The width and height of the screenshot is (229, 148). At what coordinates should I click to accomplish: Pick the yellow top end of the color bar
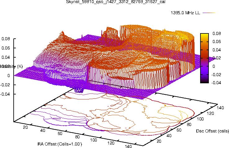coord(204,35)
